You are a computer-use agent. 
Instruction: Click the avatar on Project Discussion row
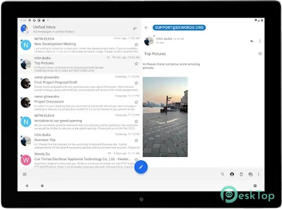click(x=26, y=102)
